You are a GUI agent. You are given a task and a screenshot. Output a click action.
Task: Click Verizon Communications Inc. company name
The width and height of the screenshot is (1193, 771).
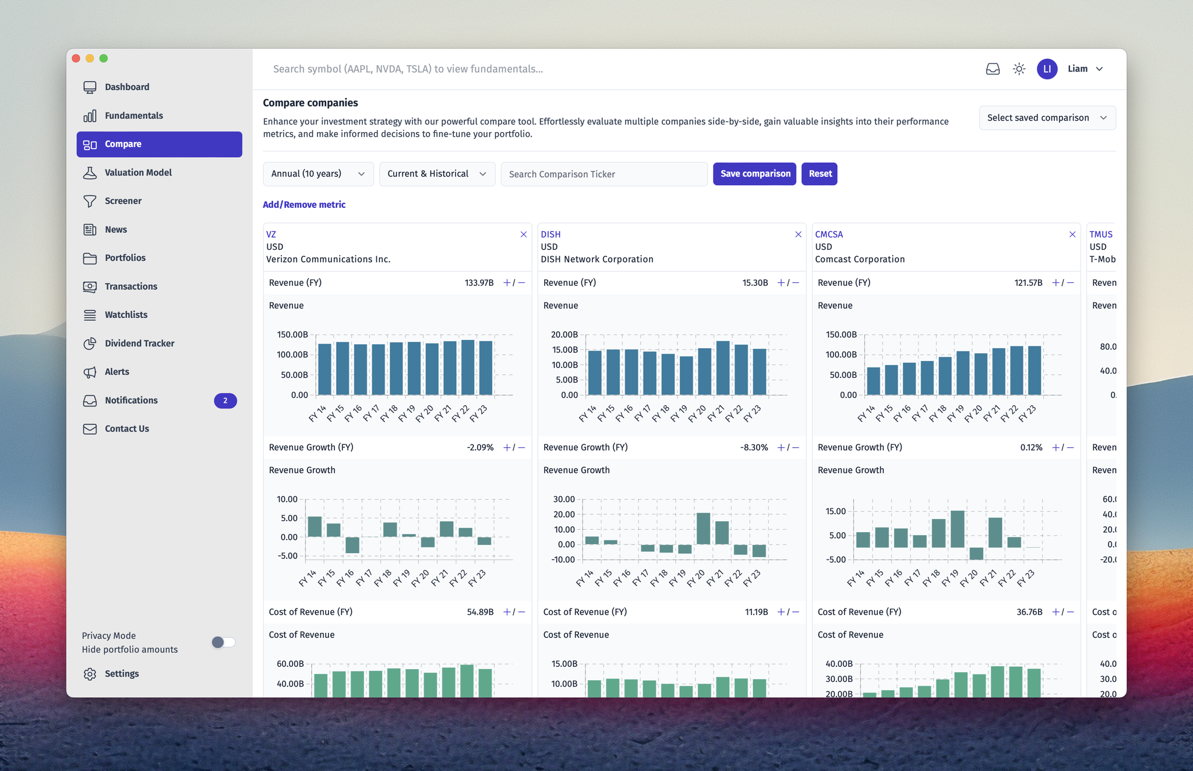coord(329,260)
